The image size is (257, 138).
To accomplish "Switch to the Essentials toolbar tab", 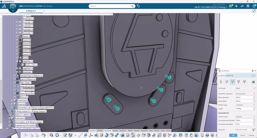I will 108,131.
